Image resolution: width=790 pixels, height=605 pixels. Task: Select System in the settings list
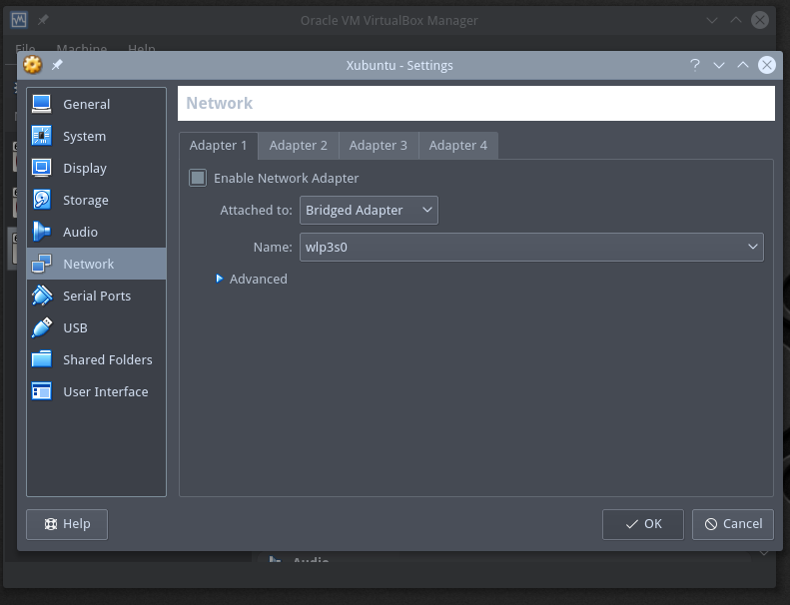(96, 136)
